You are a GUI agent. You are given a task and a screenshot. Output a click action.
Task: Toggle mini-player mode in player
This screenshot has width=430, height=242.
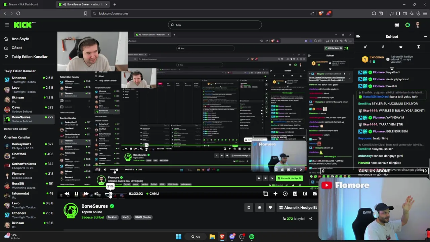[305, 194]
